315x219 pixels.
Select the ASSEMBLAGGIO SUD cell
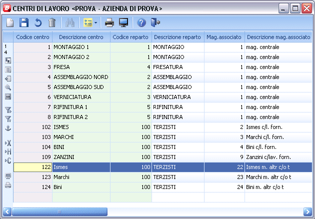tap(81, 87)
